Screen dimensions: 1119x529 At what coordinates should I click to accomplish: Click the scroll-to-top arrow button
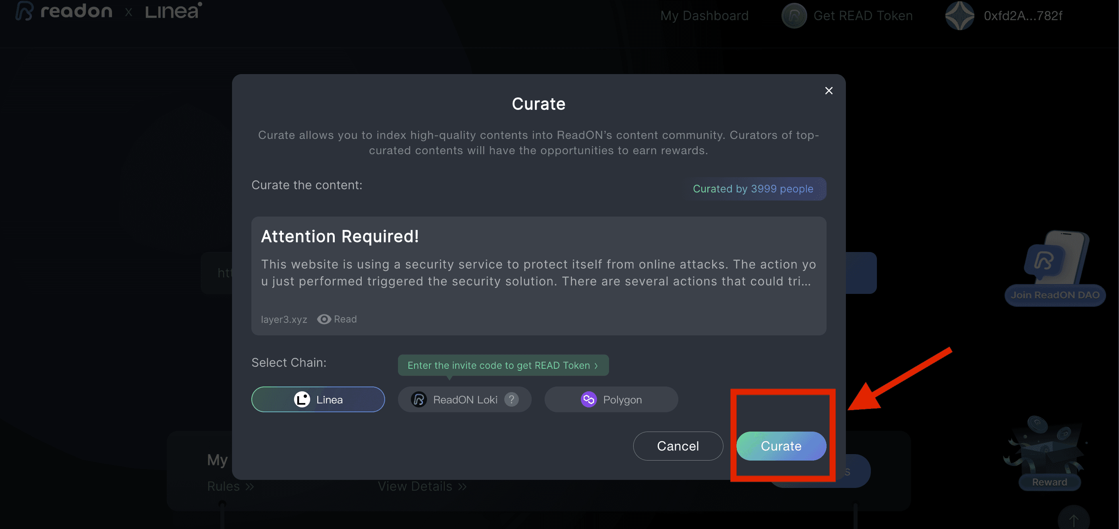pos(1073,519)
